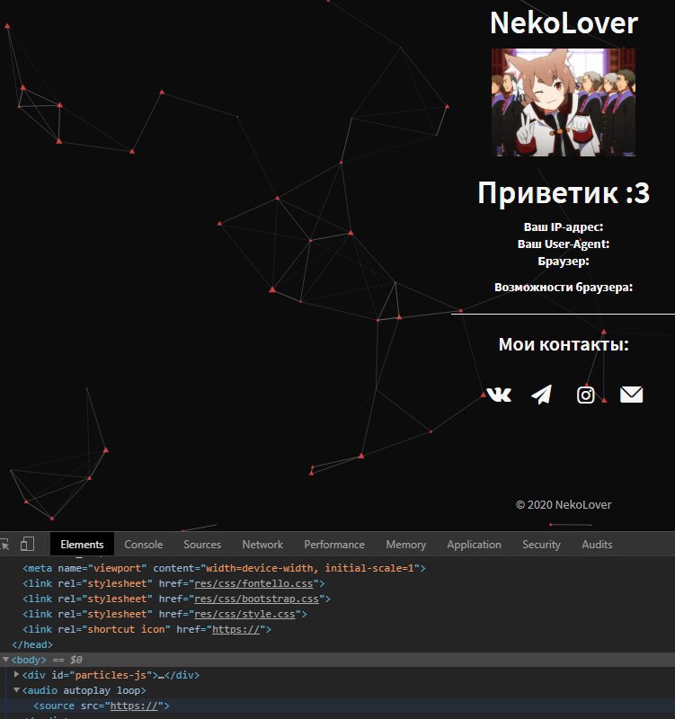Open the email envelope contact icon
This screenshot has height=719, width=675.
(x=632, y=395)
